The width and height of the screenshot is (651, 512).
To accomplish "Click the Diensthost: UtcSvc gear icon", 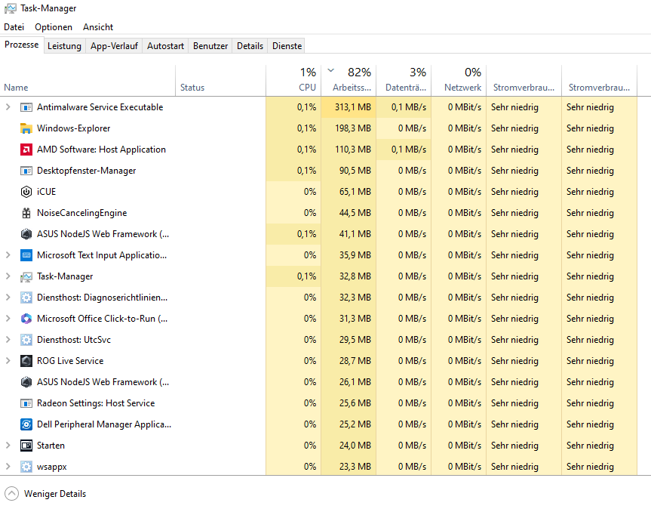I will pyautogui.click(x=26, y=340).
